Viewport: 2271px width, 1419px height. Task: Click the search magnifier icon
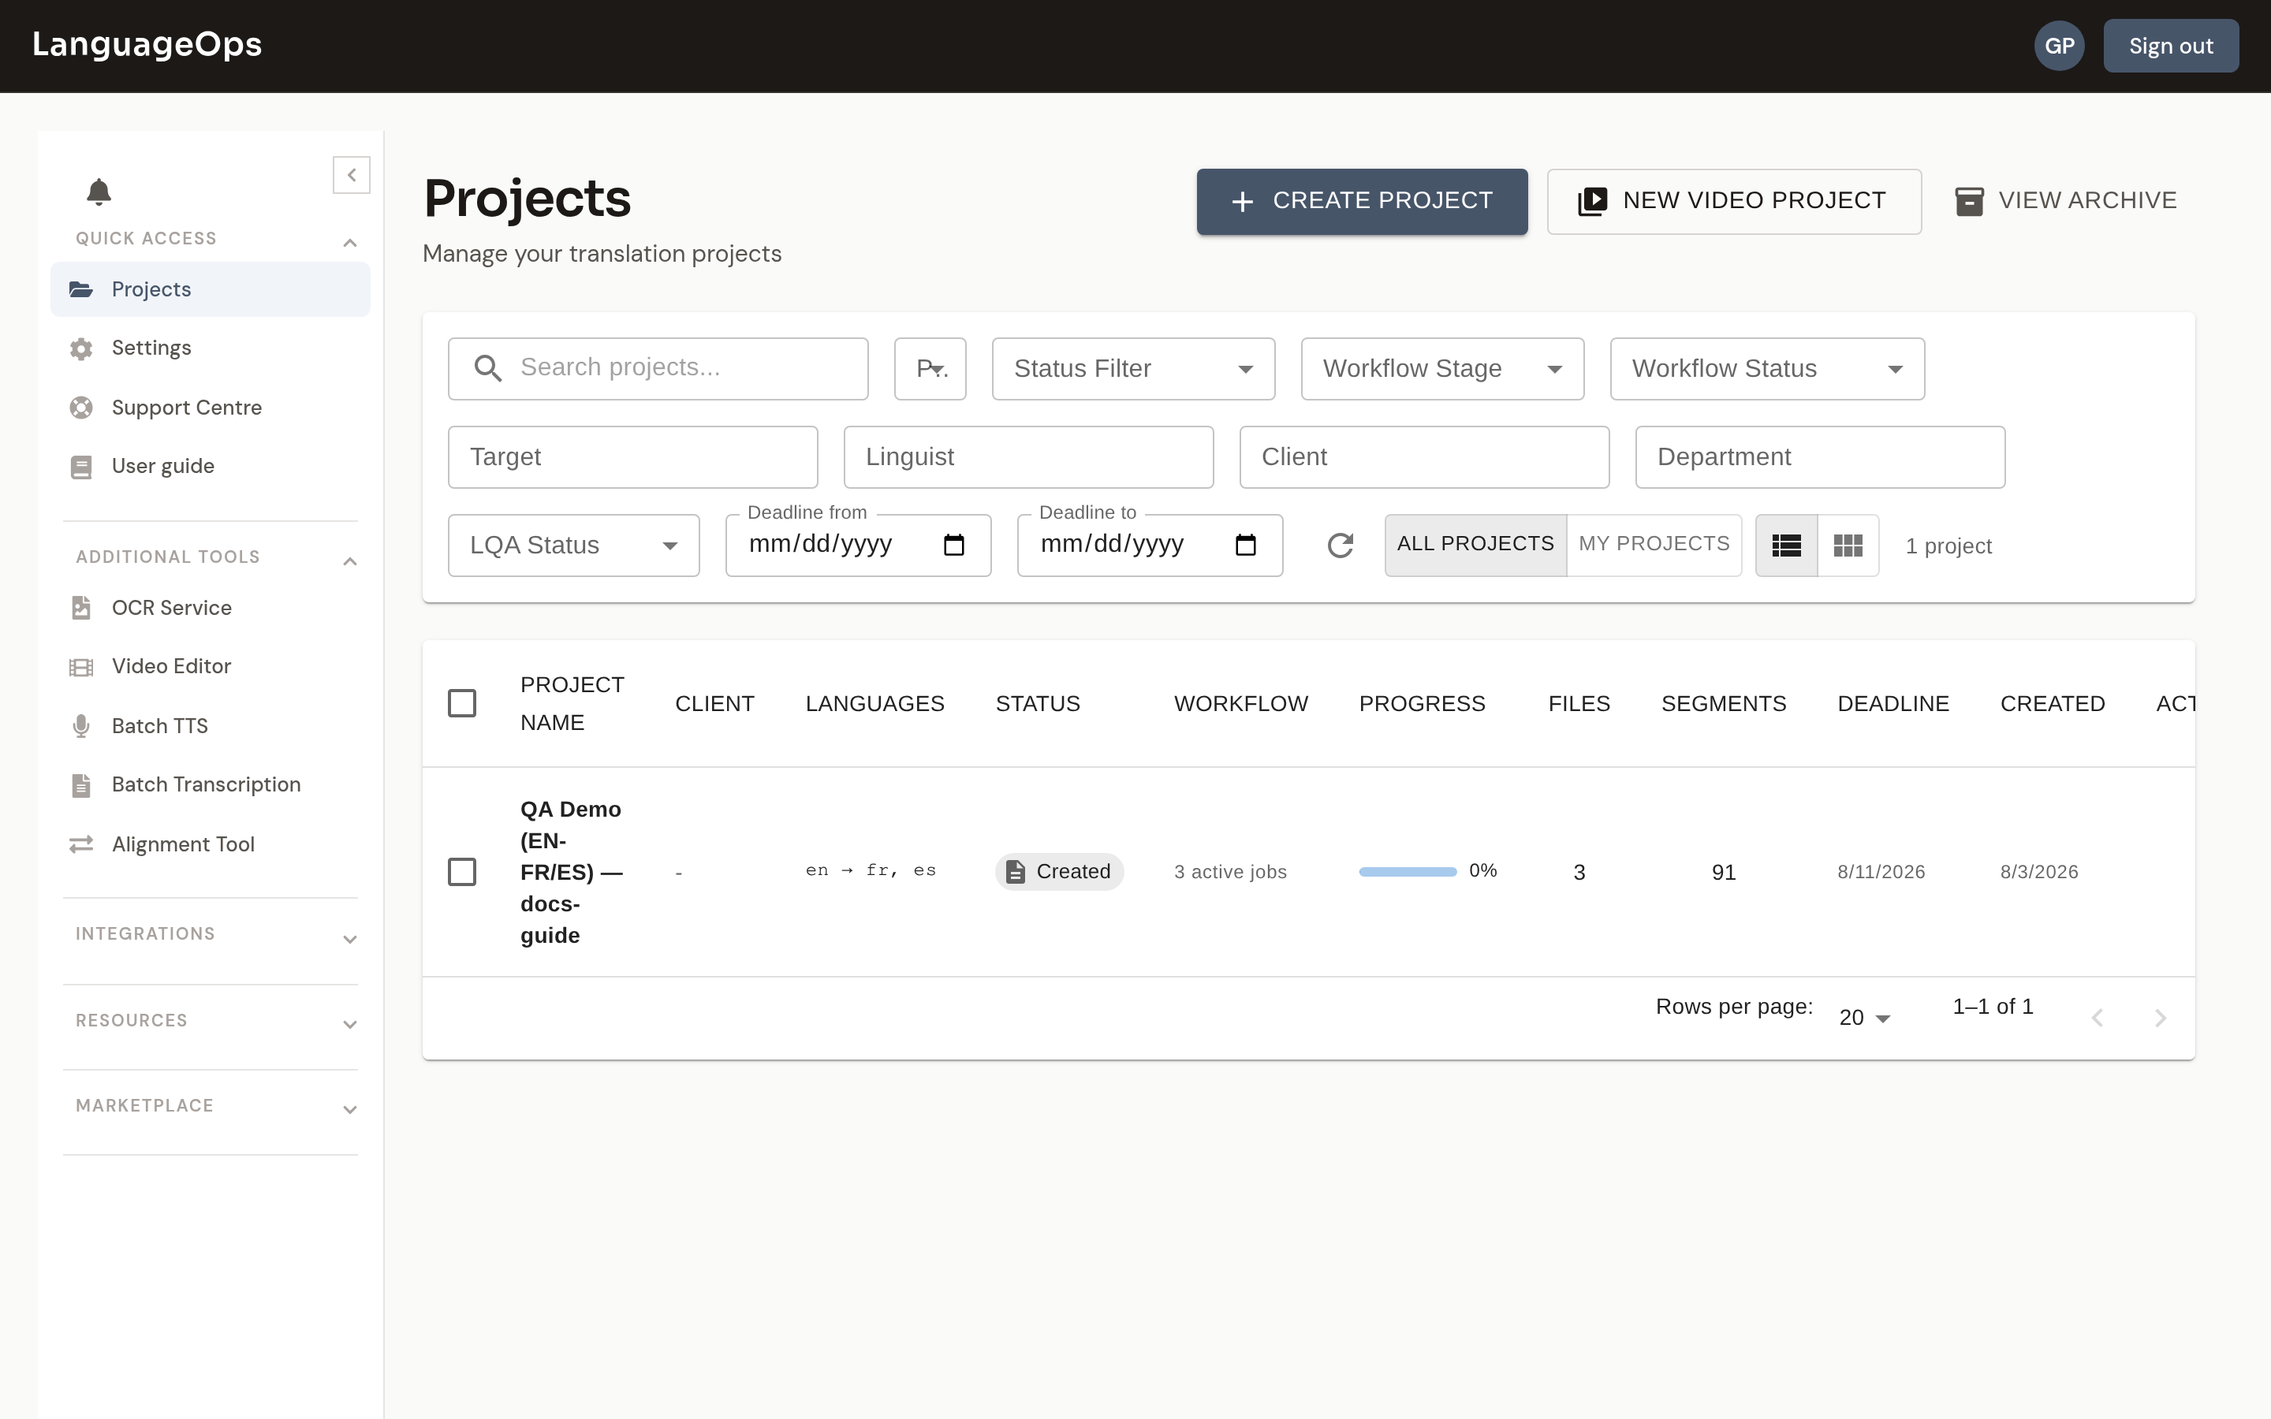coord(487,368)
